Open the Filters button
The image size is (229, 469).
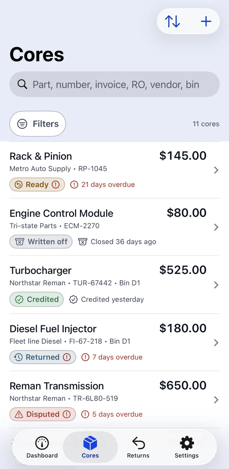coord(37,124)
